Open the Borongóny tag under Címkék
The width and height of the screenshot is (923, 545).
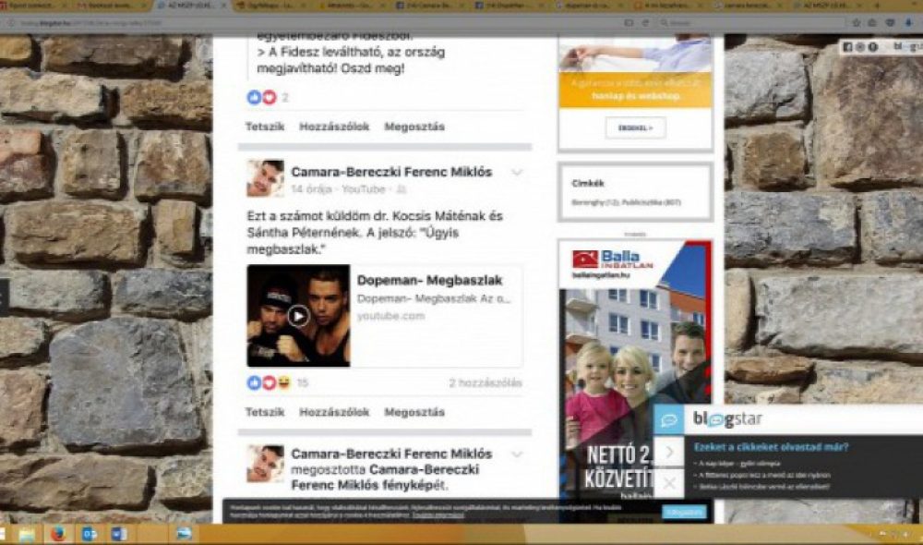(x=595, y=202)
